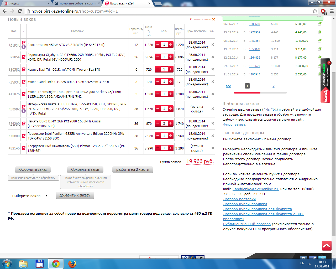Increase quantity of Gigabyte GF-GTX660 video card
This screenshot has height=269, width=336.
point(171,57)
